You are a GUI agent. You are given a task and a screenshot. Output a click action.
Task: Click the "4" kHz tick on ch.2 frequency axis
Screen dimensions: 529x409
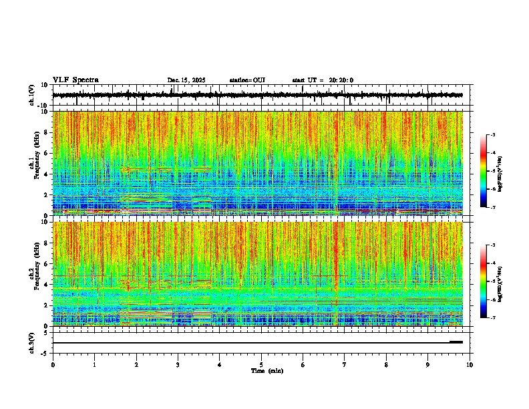coord(46,285)
